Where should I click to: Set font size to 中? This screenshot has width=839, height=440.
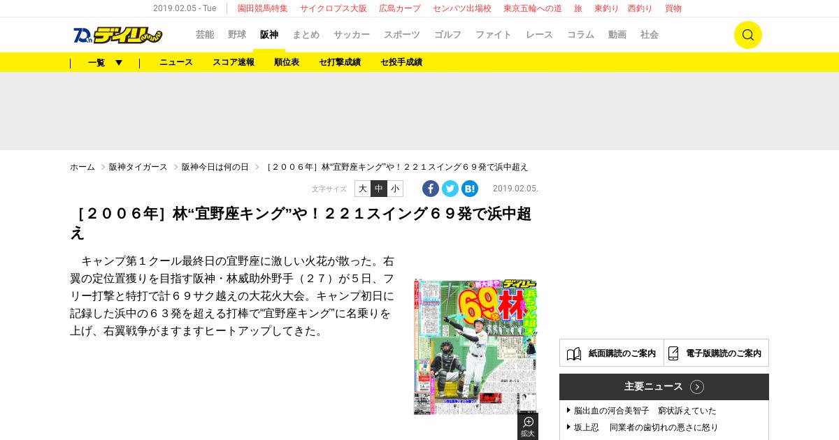pos(379,189)
